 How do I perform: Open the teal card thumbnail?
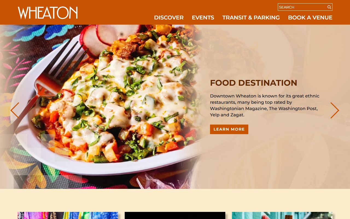point(282,215)
